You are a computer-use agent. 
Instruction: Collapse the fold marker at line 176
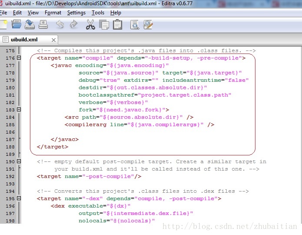click(x=19, y=58)
